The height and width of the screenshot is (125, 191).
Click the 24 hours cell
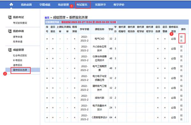point(111,107)
